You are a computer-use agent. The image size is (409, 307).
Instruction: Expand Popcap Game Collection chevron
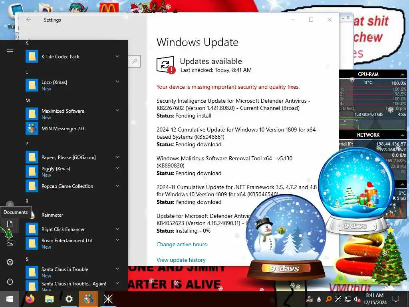click(117, 186)
